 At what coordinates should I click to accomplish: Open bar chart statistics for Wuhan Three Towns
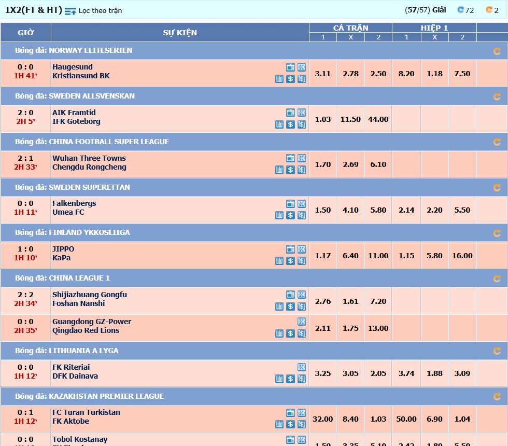pyautogui.click(x=279, y=170)
